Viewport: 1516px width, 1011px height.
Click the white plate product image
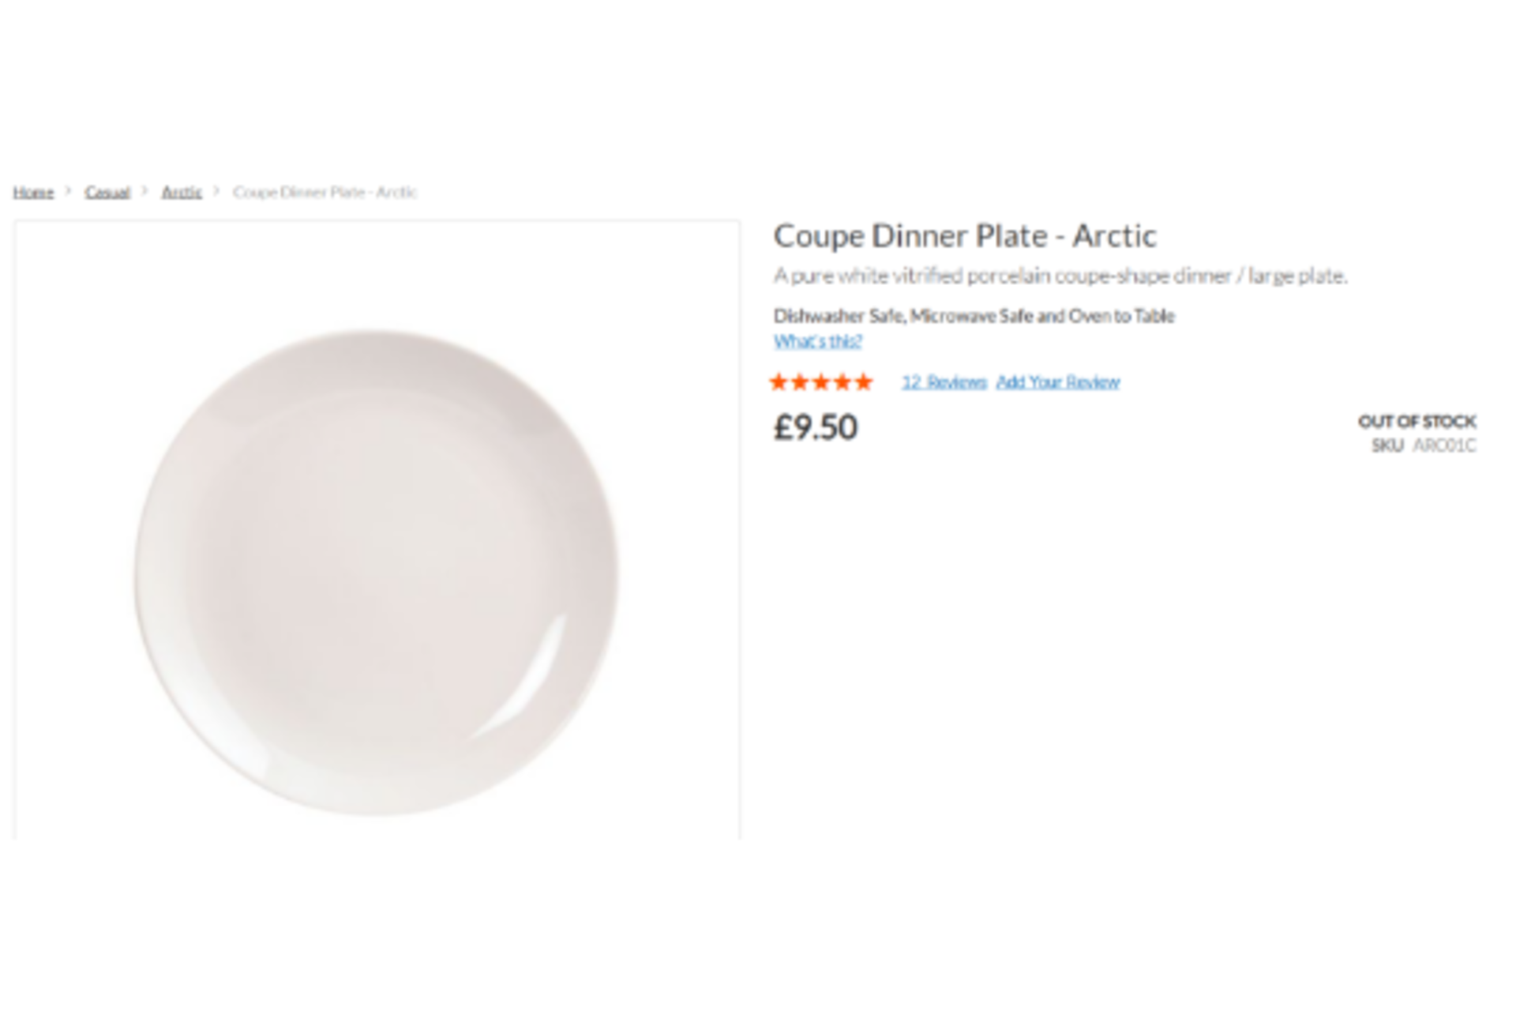(377, 572)
